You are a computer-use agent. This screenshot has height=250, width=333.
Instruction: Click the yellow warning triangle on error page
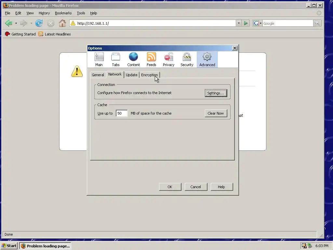77,71
